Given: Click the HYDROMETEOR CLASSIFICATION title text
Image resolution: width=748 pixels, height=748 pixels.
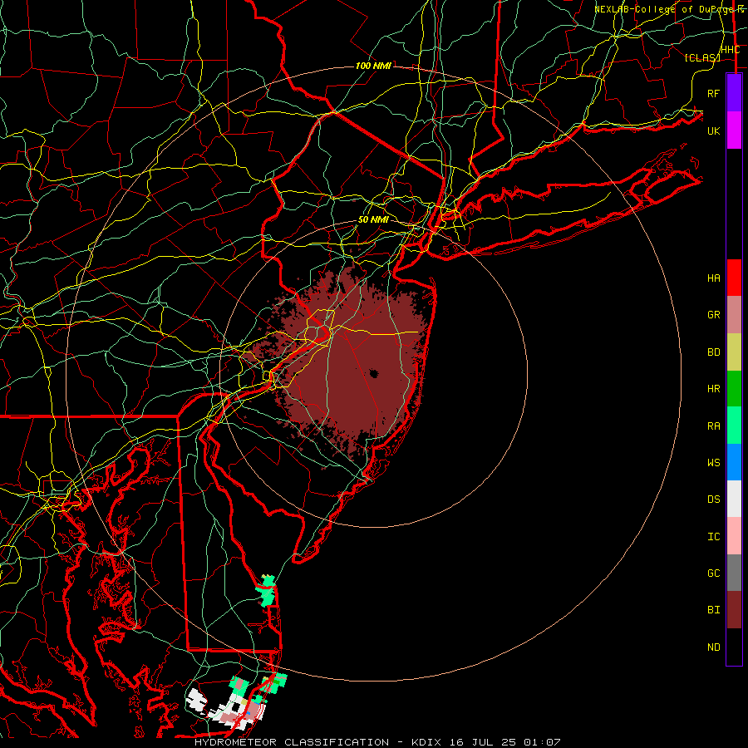Looking at the screenshot, I should 292,742.
